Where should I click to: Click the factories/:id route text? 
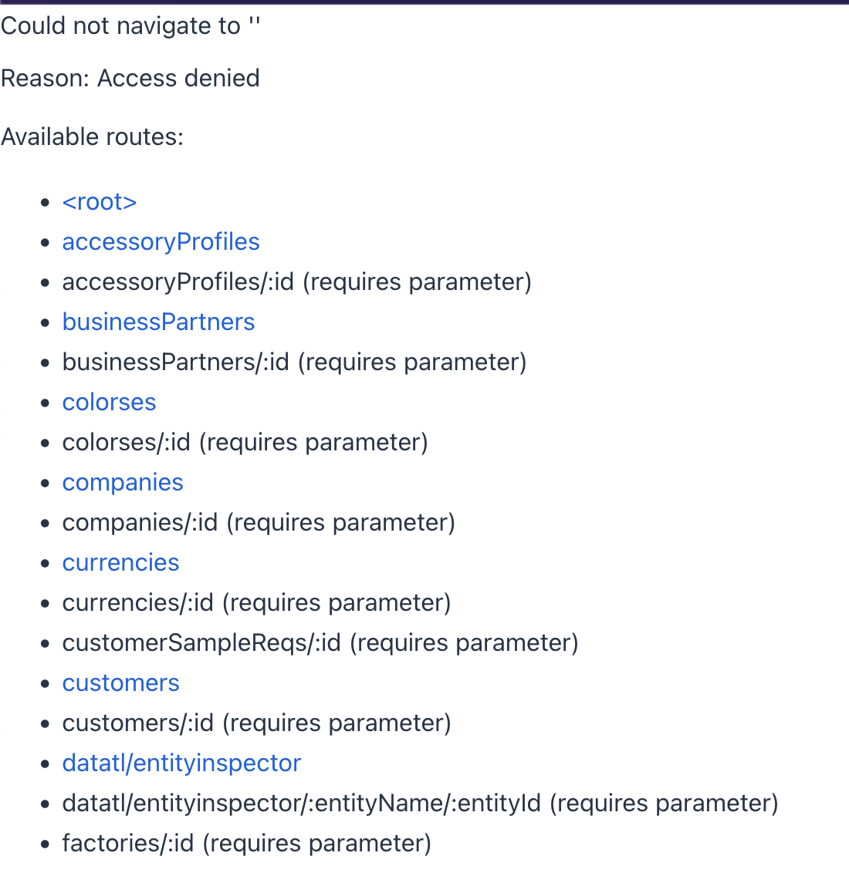click(247, 844)
